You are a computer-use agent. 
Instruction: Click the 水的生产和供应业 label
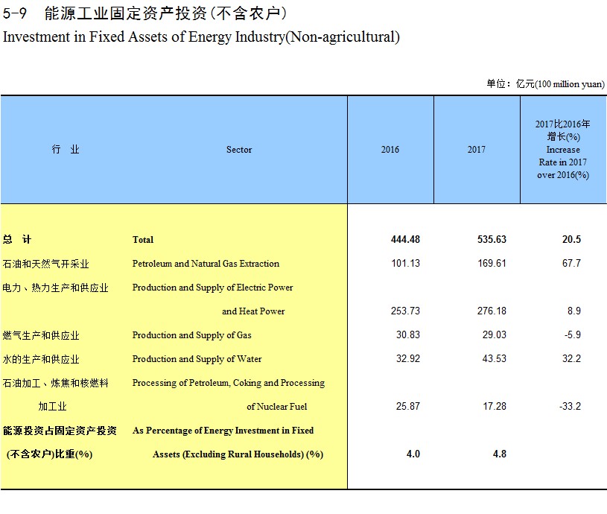[41, 359]
